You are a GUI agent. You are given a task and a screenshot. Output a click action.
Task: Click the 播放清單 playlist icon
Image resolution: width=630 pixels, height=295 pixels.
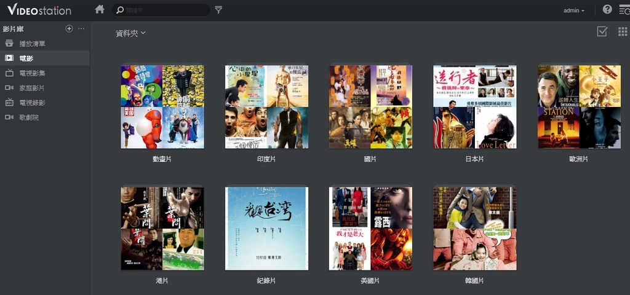pyautogui.click(x=9, y=44)
